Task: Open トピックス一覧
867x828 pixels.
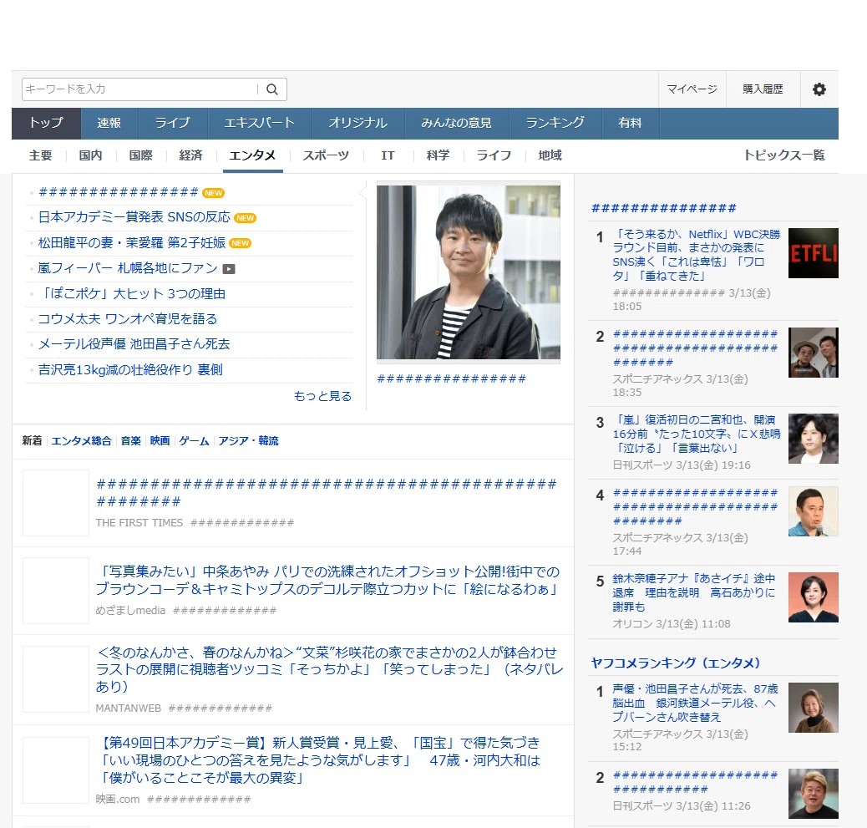Action: point(784,155)
